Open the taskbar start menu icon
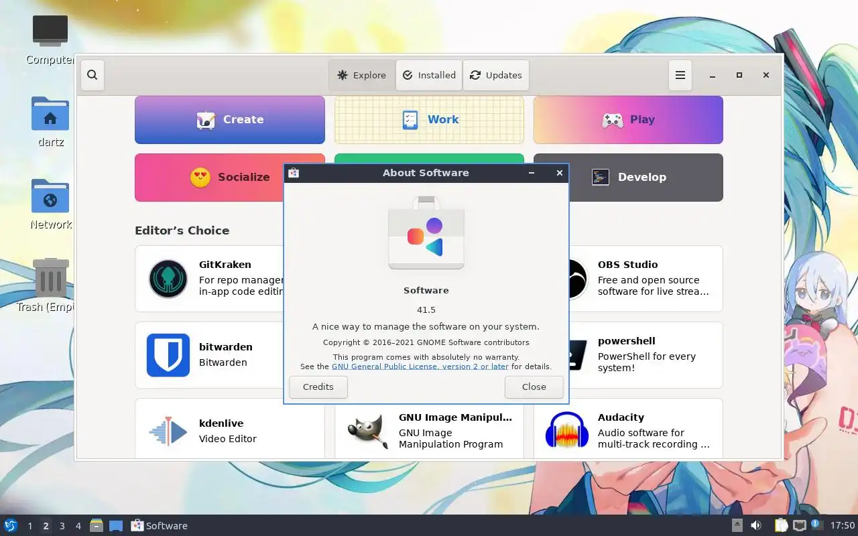 tap(11, 525)
